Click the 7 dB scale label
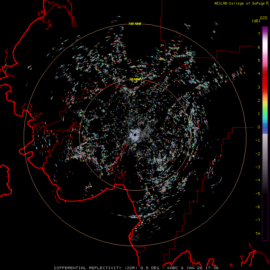Viewport: 270px width, 270px height. (x=259, y=34)
